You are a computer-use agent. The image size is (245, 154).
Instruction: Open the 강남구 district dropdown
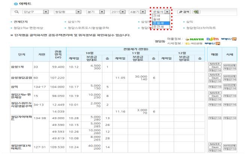46,12
